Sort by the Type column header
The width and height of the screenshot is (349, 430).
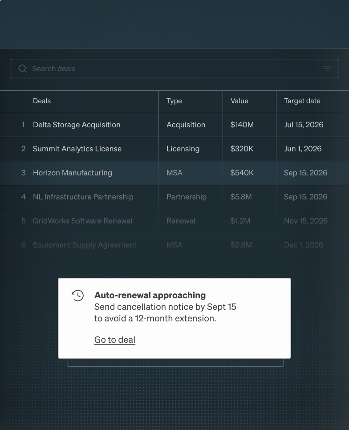tap(174, 101)
